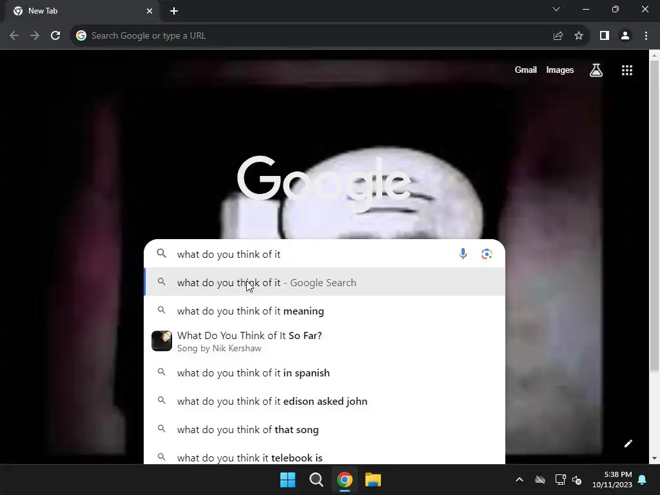The width and height of the screenshot is (660, 495).
Task: Click the Google search box text
Action: click(x=229, y=254)
